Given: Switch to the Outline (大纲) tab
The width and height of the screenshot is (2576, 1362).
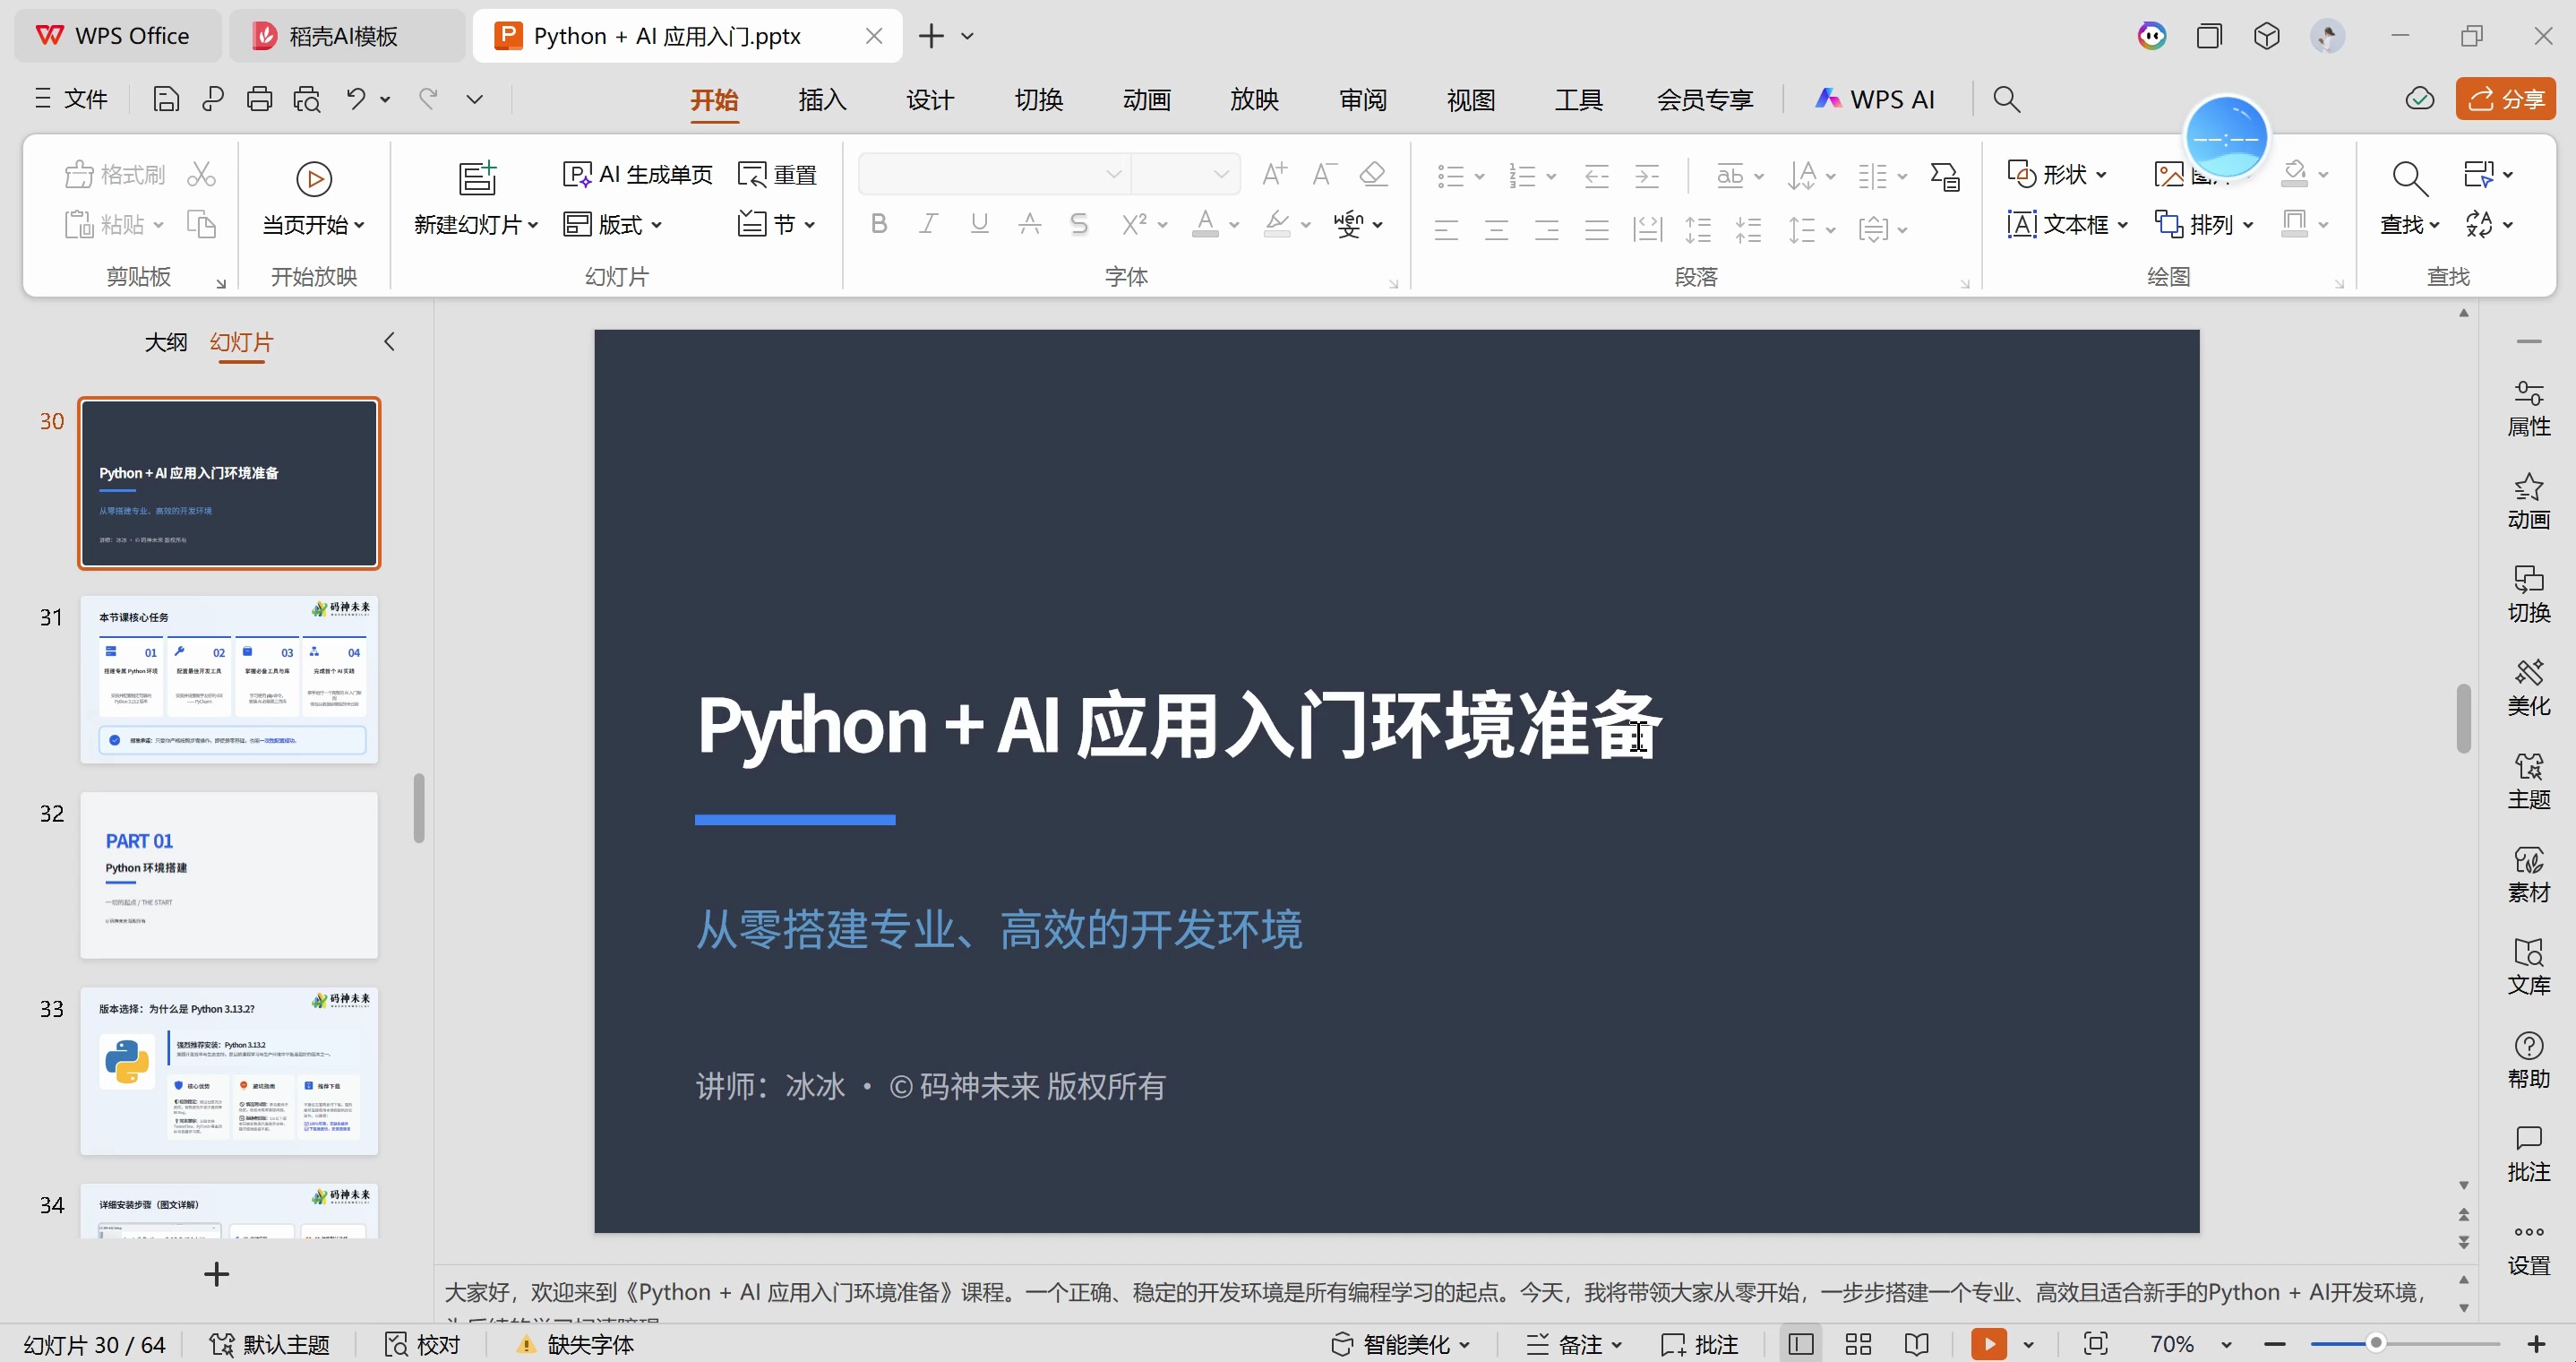Looking at the screenshot, I should point(166,342).
